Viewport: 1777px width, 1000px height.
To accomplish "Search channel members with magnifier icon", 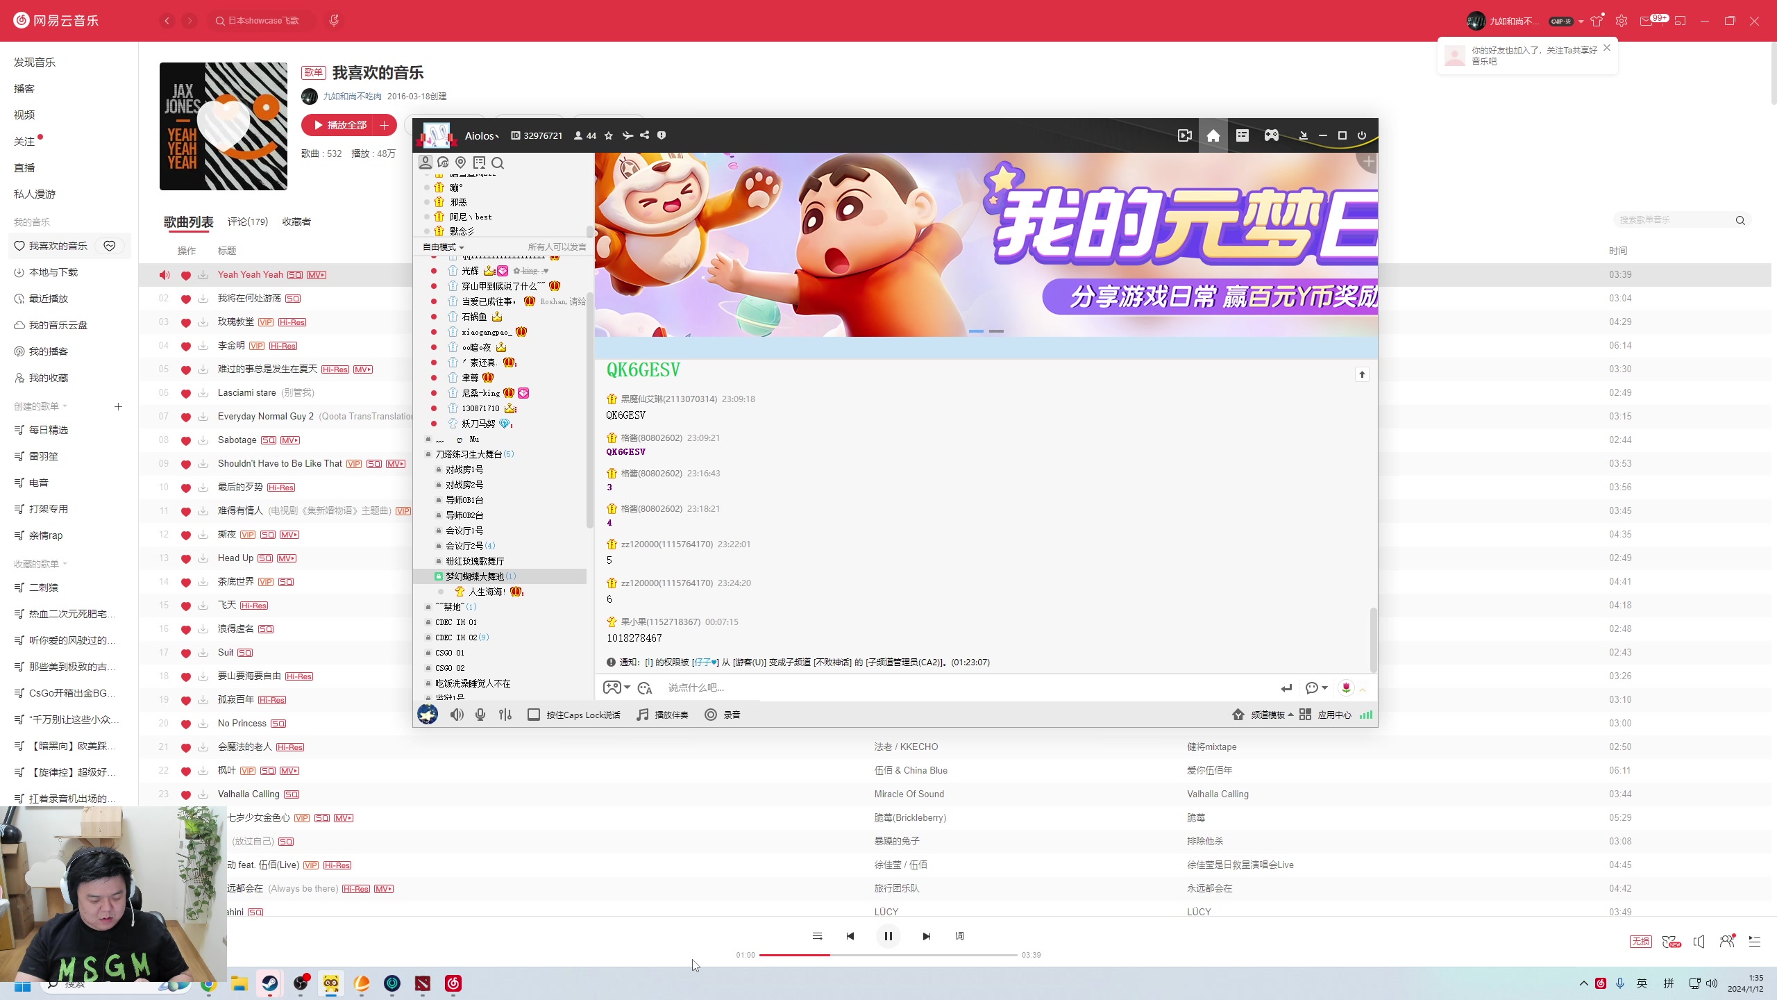I will (498, 162).
